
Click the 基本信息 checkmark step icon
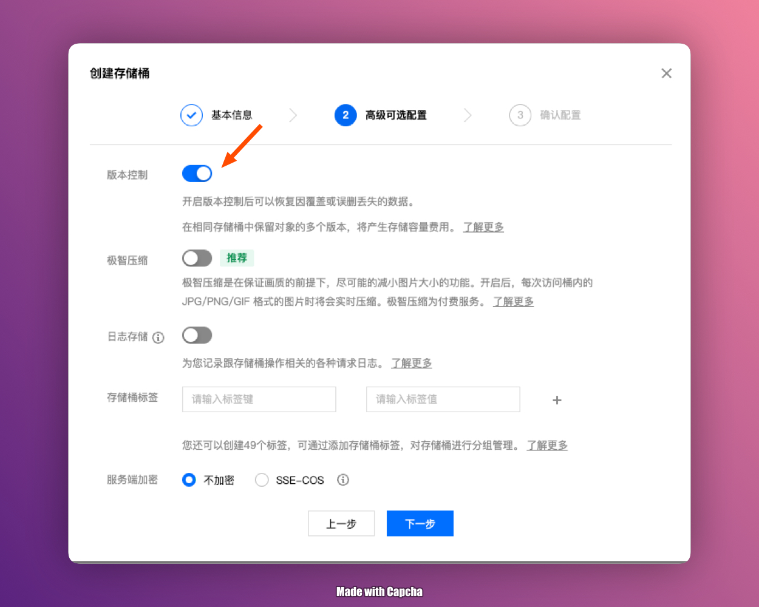191,115
